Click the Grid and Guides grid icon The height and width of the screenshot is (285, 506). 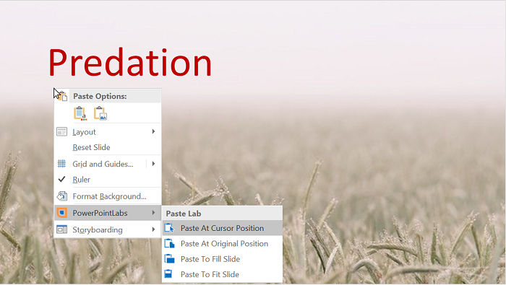click(x=61, y=164)
